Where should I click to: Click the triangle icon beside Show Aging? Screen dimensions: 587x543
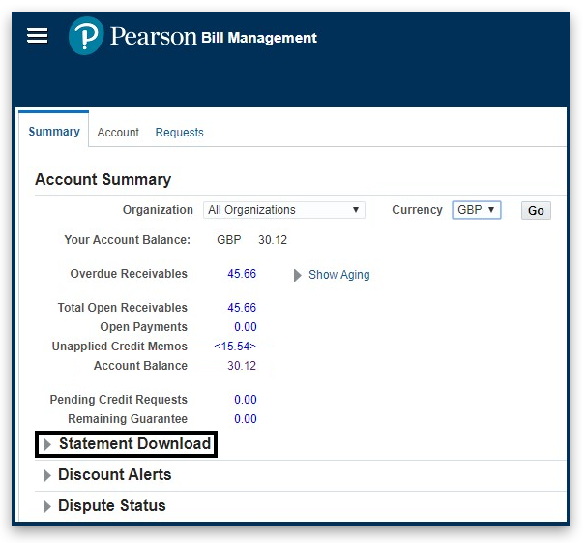pos(298,275)
